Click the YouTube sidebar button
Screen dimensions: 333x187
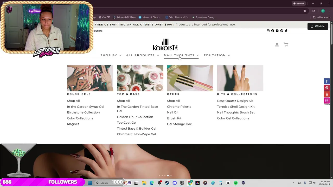pos(327,94)
